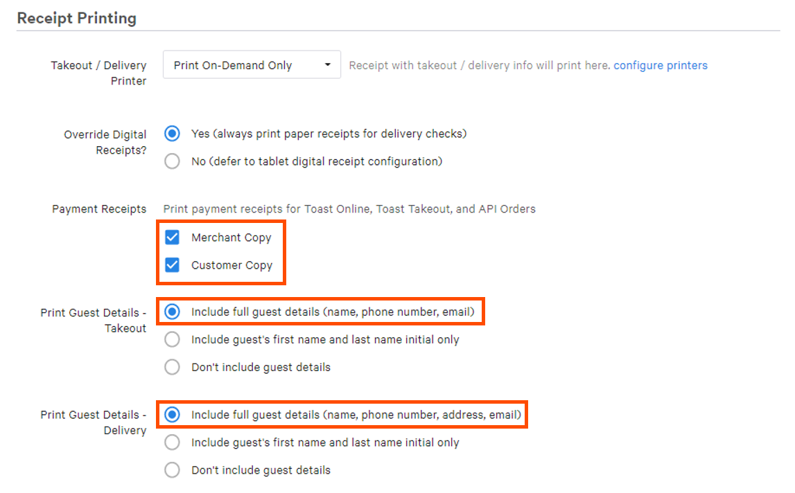Image resolution: width=795 pixels, height=493 pixels.
Task: Click the Receipt Printing section heading
Action: point(76,18)
